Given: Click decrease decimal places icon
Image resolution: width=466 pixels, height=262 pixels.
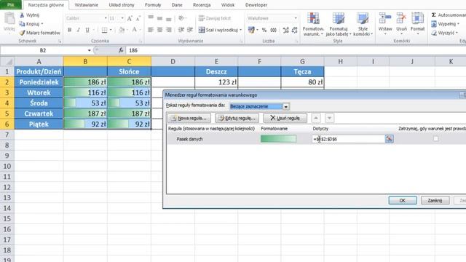Looking at the screenshot, I should coord(294,30).
